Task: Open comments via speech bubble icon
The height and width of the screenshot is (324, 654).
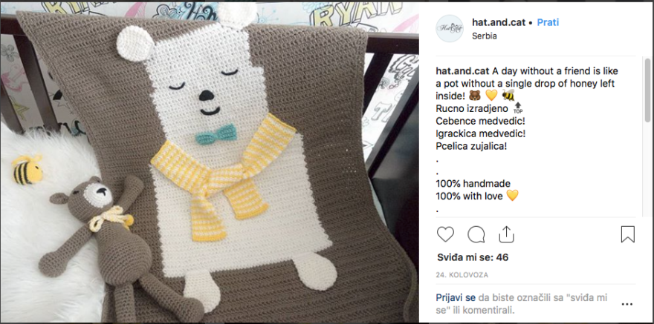Action: [x=476, y=234]
